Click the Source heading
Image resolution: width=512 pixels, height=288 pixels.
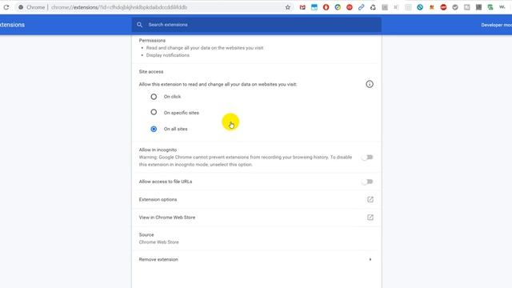tap(146, 234)
